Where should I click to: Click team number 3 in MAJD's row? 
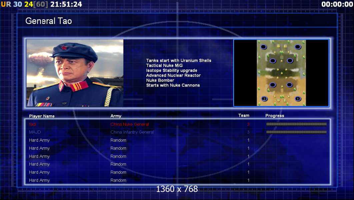(x=248, y=132)
